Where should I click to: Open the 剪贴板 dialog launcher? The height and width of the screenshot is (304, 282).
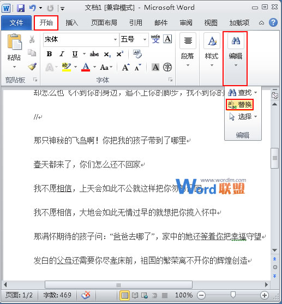(35, 80)
